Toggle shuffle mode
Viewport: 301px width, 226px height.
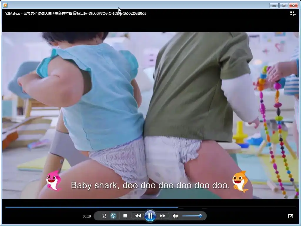pyautogui.click(x=104, y=216)
